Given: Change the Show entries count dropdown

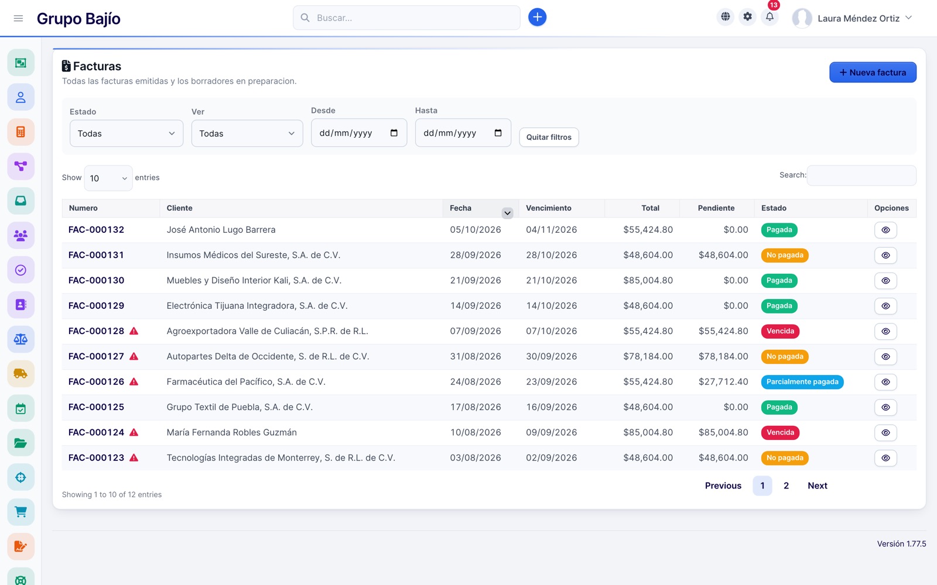Looking at the screenshot, I should [x=108, y=178].
